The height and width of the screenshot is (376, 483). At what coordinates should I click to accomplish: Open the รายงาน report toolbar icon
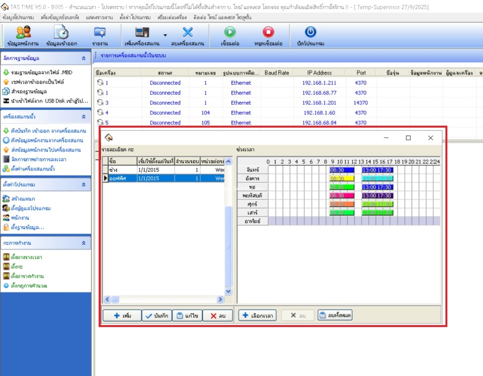click(100, 32)
